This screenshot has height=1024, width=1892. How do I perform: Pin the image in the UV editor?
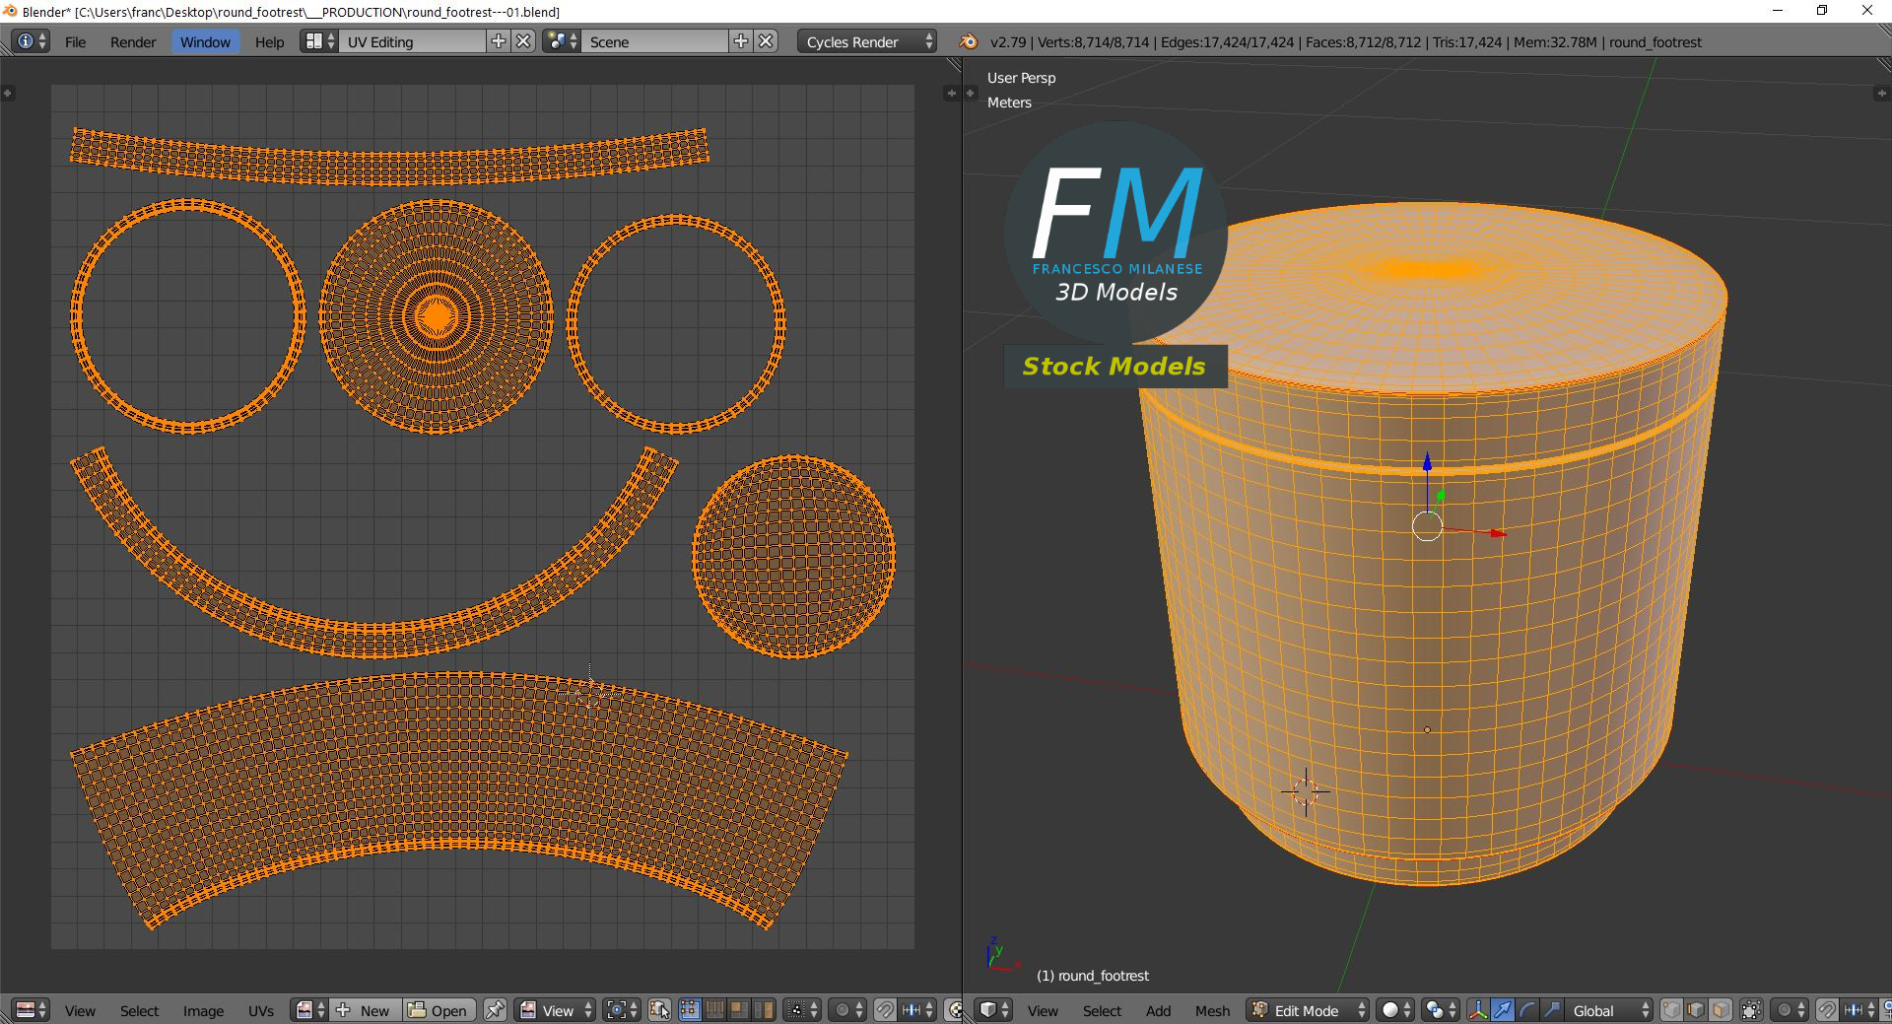point(496,1010)
